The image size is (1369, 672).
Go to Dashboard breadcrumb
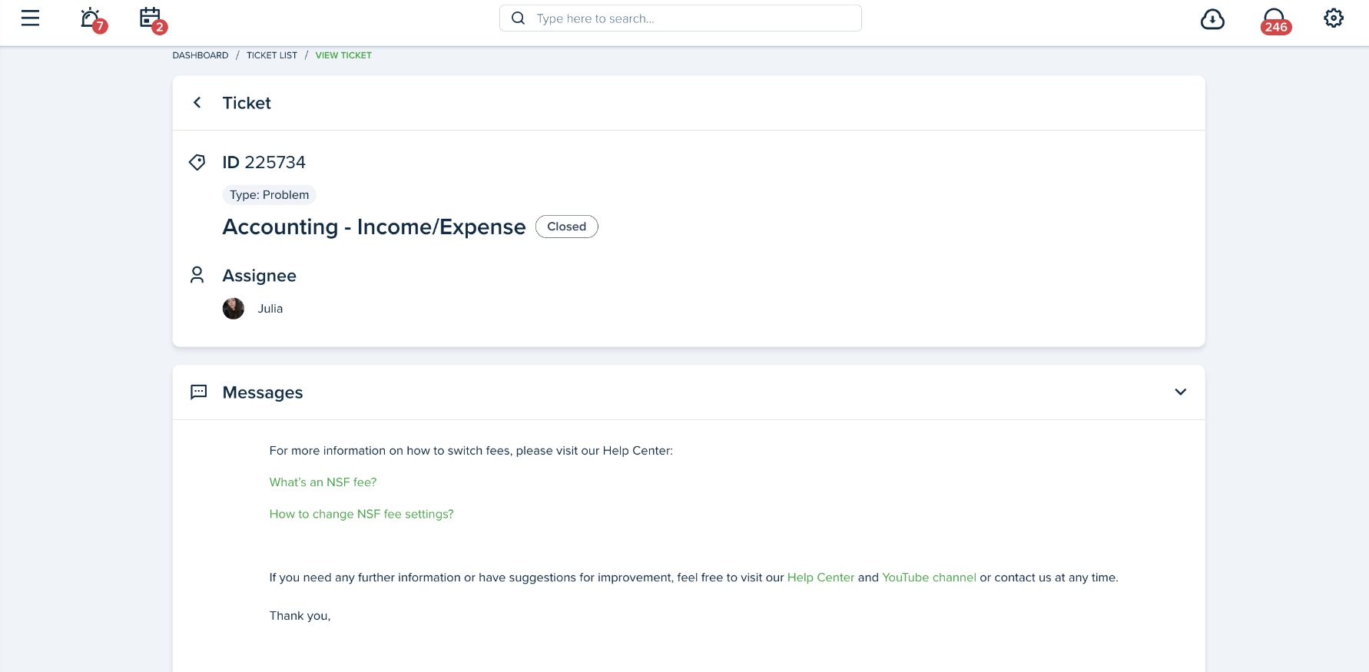tap(201, 55)
